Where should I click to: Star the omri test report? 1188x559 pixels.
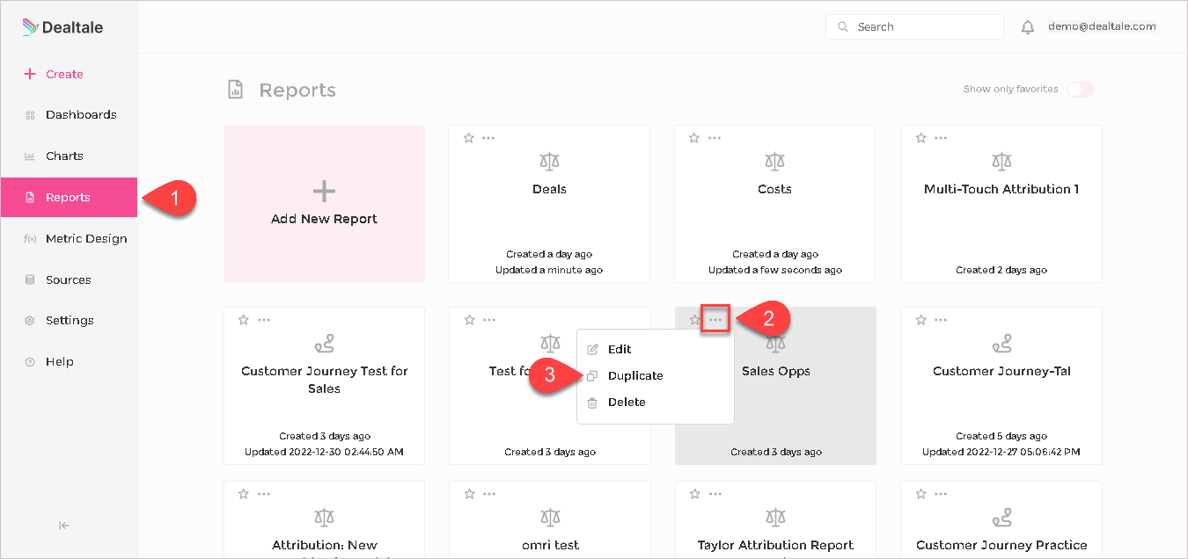[470, 494]
